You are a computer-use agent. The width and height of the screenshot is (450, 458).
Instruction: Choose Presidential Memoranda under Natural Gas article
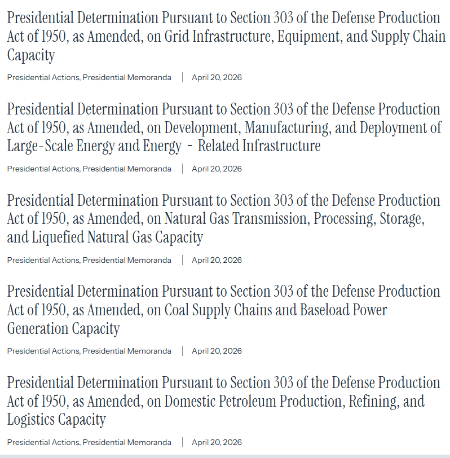pyautogui.click(x=127, y=260)
